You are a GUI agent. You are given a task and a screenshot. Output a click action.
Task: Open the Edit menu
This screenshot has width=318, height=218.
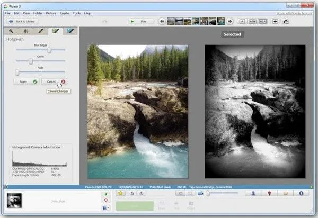click(16, 13)
